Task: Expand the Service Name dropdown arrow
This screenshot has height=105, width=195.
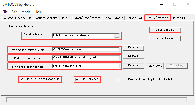Action: pyautogui.click(x=117, y=36)
